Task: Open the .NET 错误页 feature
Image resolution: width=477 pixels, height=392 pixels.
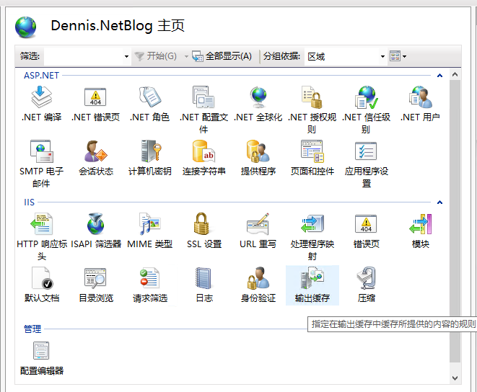Action: (95, 104)
